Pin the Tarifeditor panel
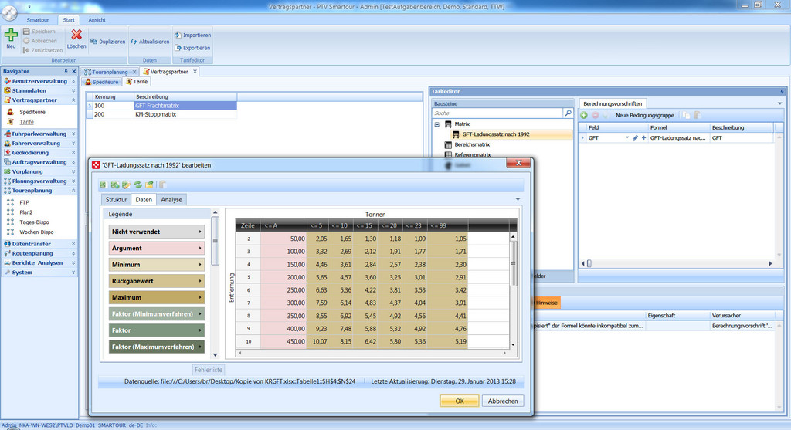 click(x=782, y=91)
